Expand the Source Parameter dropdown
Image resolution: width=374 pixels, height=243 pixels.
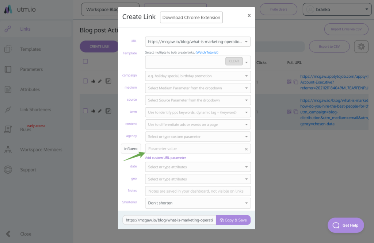coord(198,100)
